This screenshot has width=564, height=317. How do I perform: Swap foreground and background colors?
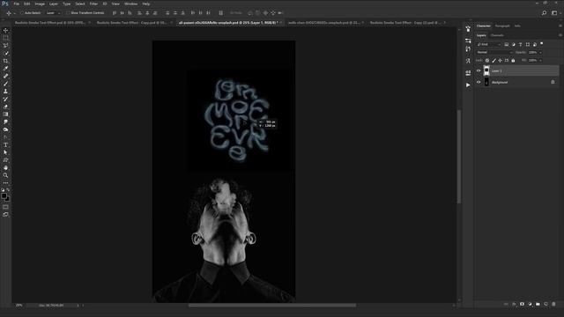8,190
